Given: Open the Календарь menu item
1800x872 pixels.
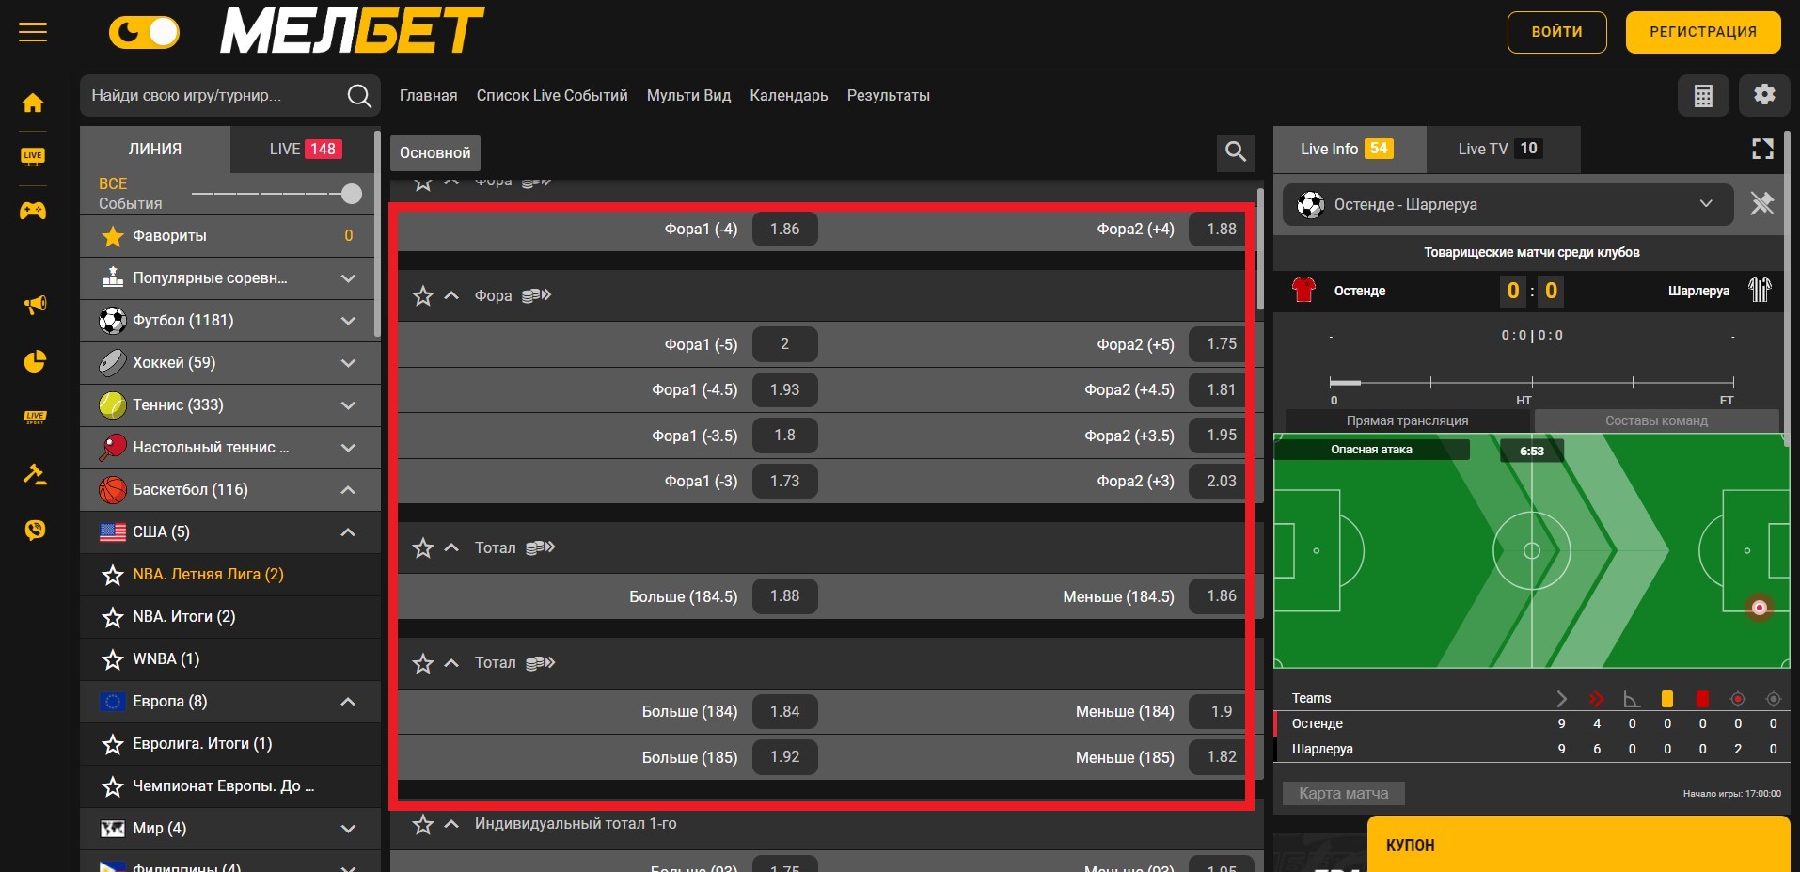Looking at the screenshot, I should coord(789,95).
